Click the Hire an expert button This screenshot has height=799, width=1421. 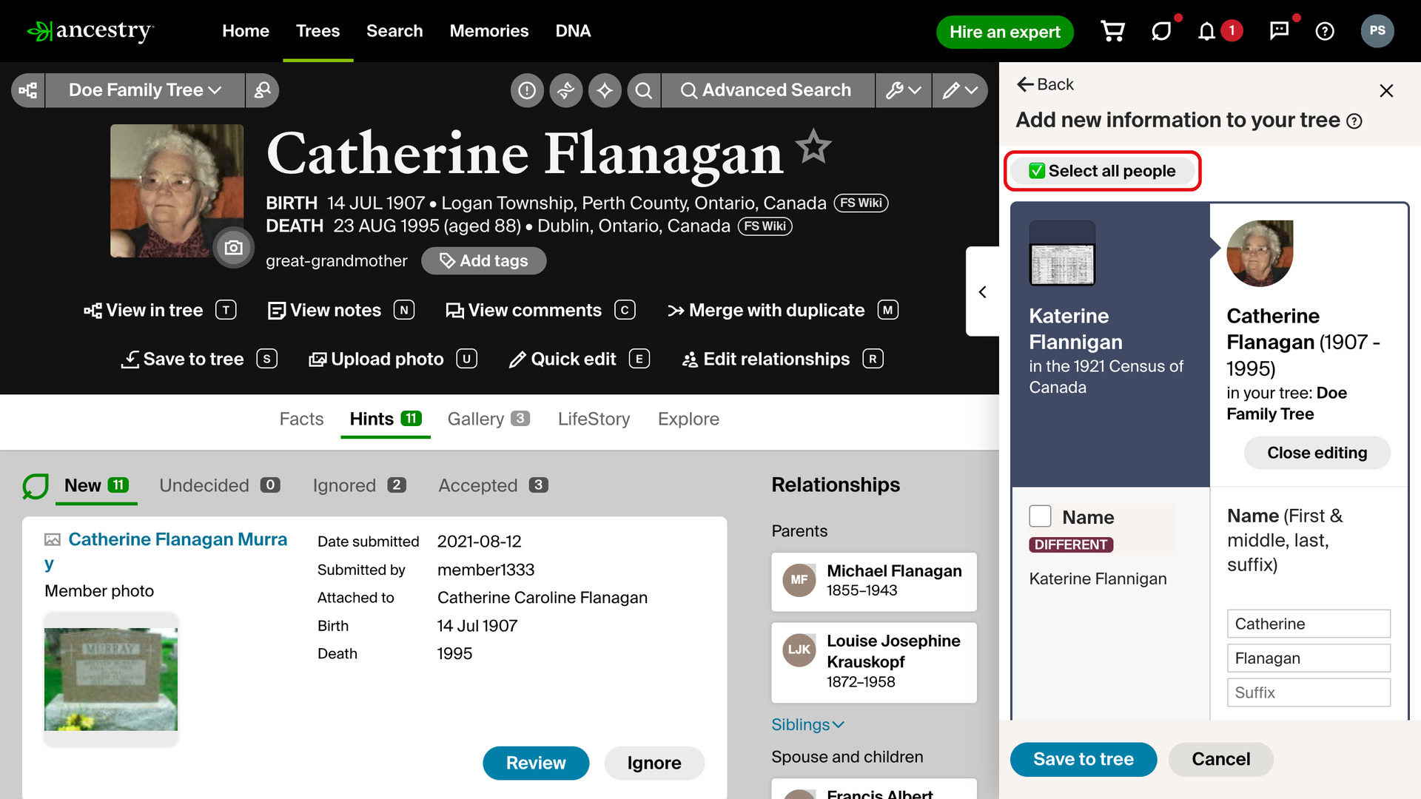point(1004,32)
